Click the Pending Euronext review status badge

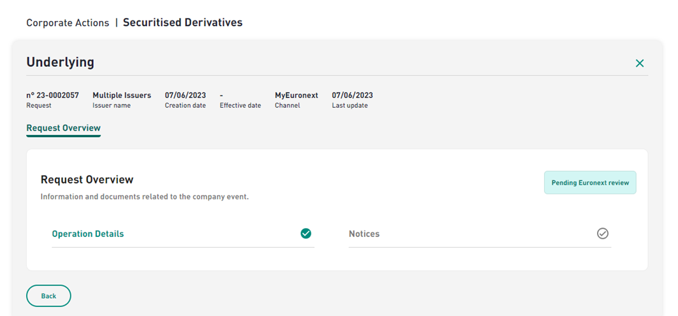[590, 183]
